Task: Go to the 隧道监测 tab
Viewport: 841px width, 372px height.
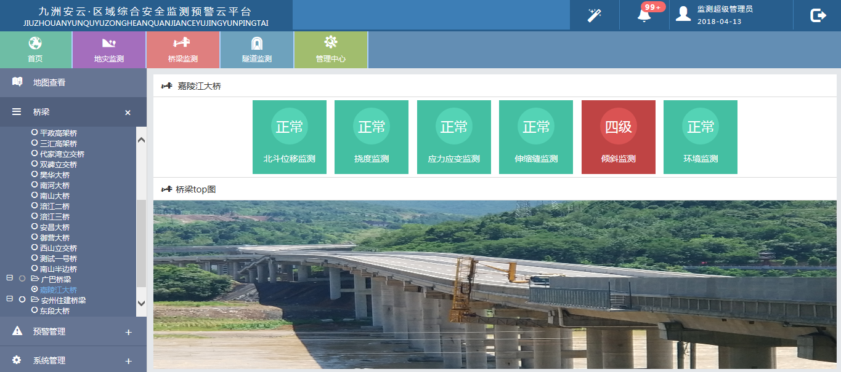Action: tap(257, 50)
